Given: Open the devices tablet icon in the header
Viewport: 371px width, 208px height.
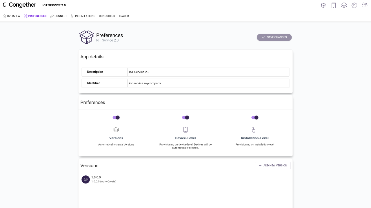Looking at the screenshot, I should 334,5.
